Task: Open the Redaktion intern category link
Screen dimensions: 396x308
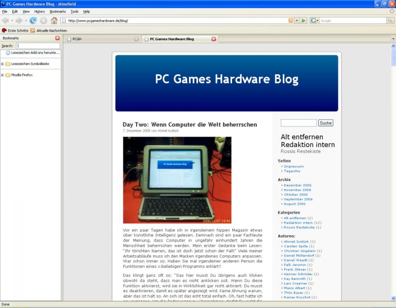Action: [298, 223]
